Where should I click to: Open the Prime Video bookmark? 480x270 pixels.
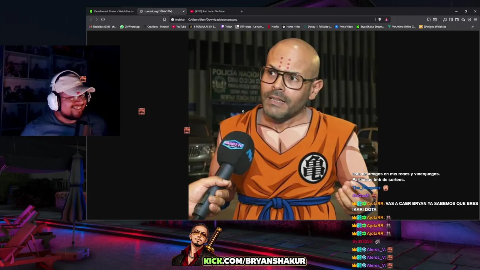(344, 27)
